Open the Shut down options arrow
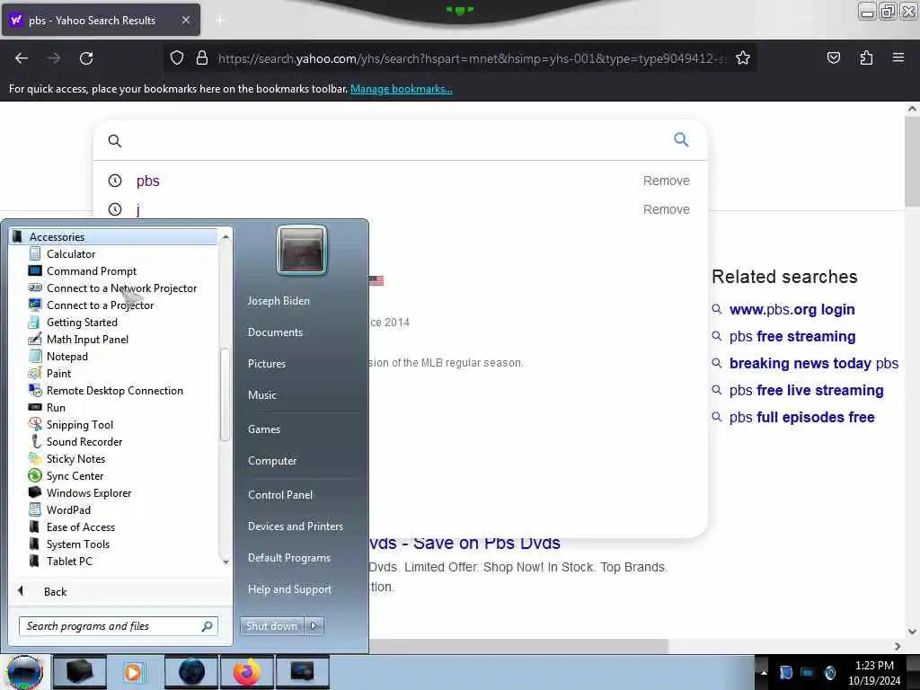The image size is (920, 690). click(x=314, y=626)
